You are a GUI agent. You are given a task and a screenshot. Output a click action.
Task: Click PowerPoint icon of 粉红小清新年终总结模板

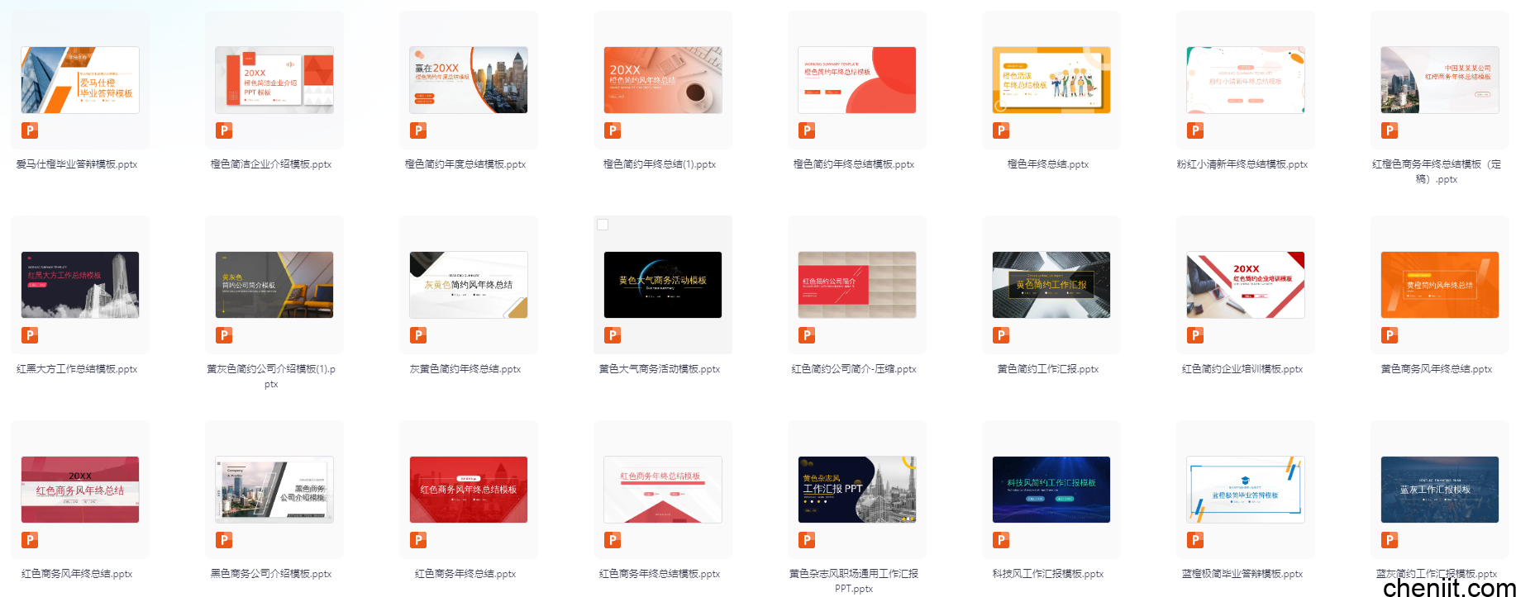1195,130
